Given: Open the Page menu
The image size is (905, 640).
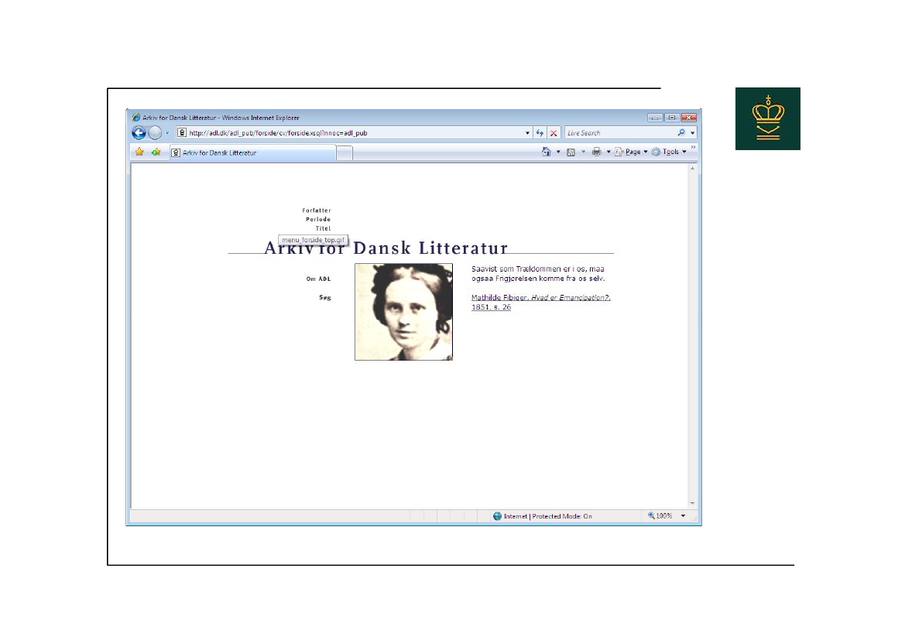Looking at the screenshot, I should pos(631,152).
